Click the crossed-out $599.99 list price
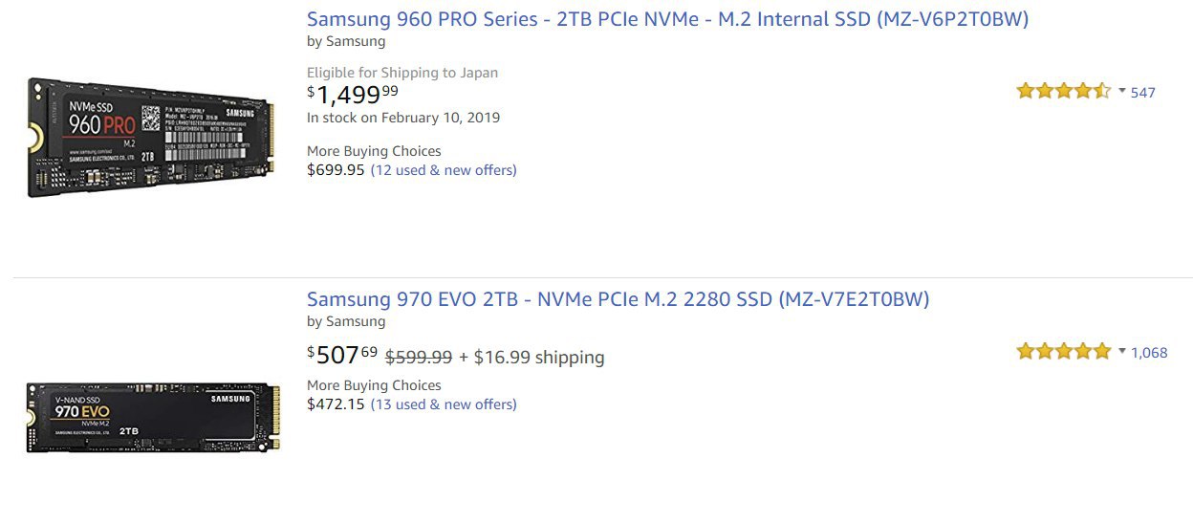Viewport: 1193px width, 524px height. click(419, 358)
